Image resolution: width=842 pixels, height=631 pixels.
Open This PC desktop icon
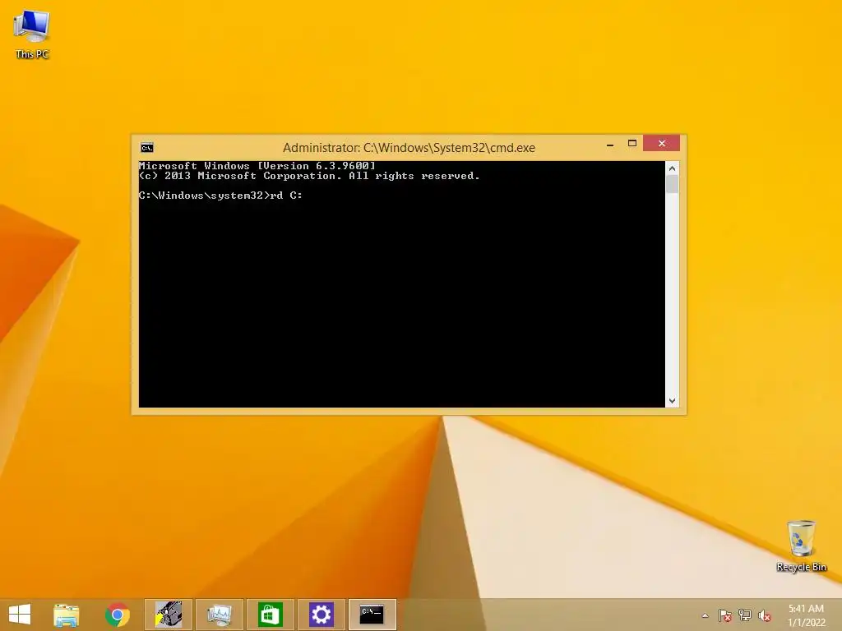(32, 35)
